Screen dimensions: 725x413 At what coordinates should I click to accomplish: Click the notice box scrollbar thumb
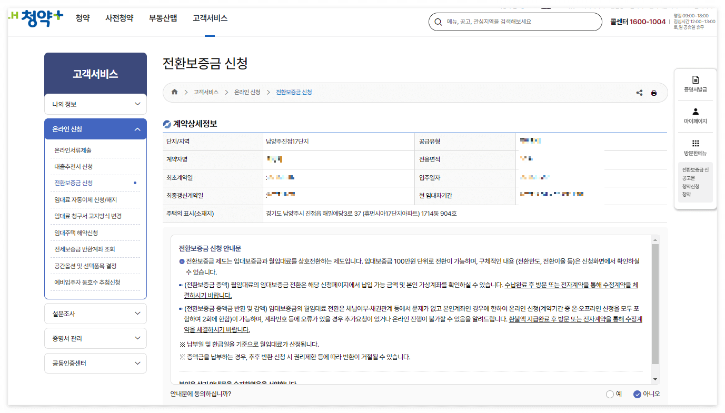tap(655, 304)
